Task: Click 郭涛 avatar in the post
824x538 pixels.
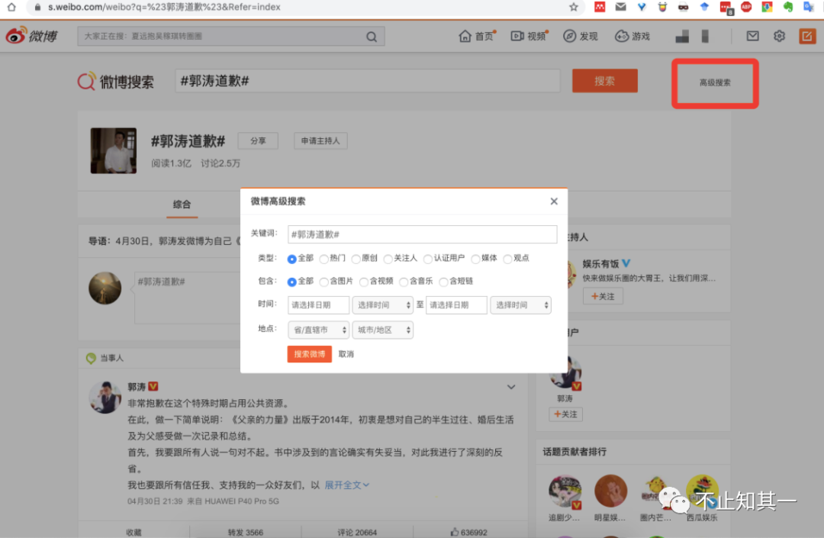Action: 105,397
